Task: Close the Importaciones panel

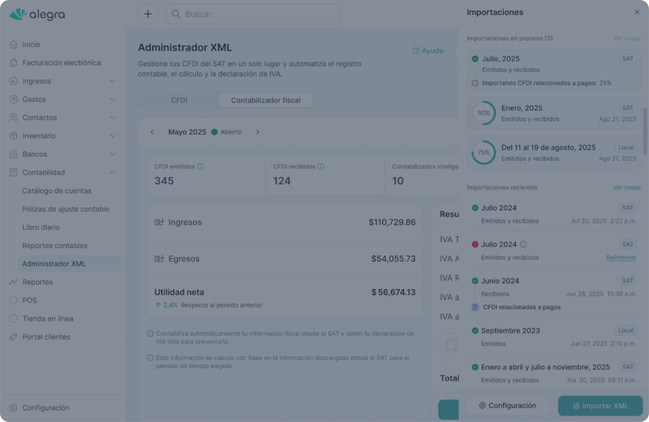Action: (636, 12)
